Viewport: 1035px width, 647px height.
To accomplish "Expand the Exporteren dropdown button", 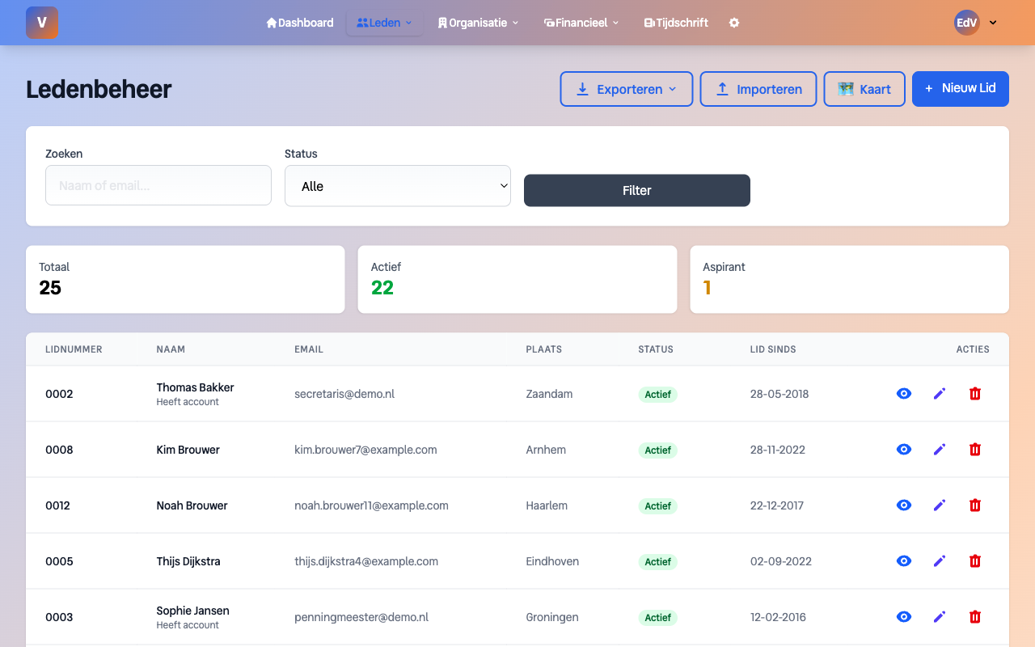I will [x=626, y=89].
